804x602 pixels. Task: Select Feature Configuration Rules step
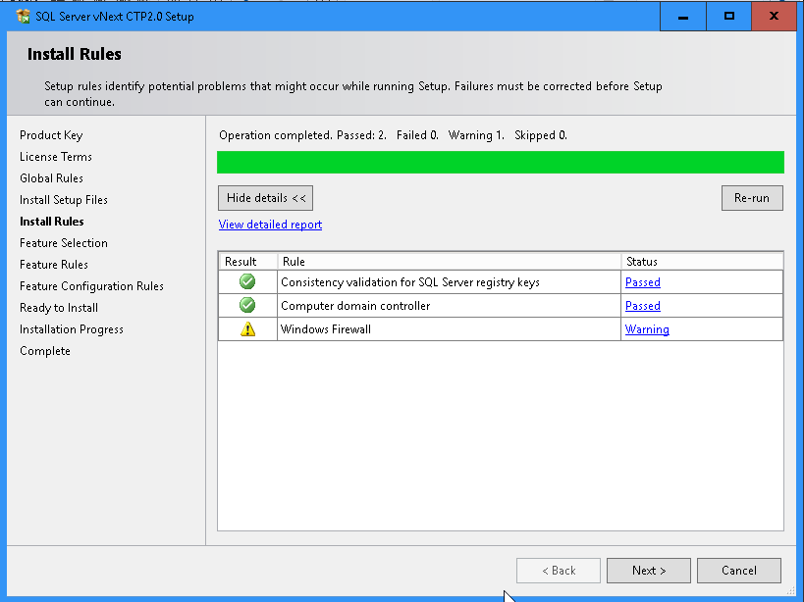point(91,285)
